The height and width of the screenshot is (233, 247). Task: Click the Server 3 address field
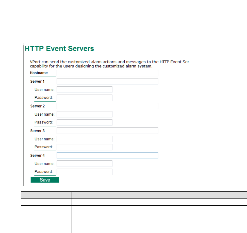pyautogui.click(x=107, y=131)
